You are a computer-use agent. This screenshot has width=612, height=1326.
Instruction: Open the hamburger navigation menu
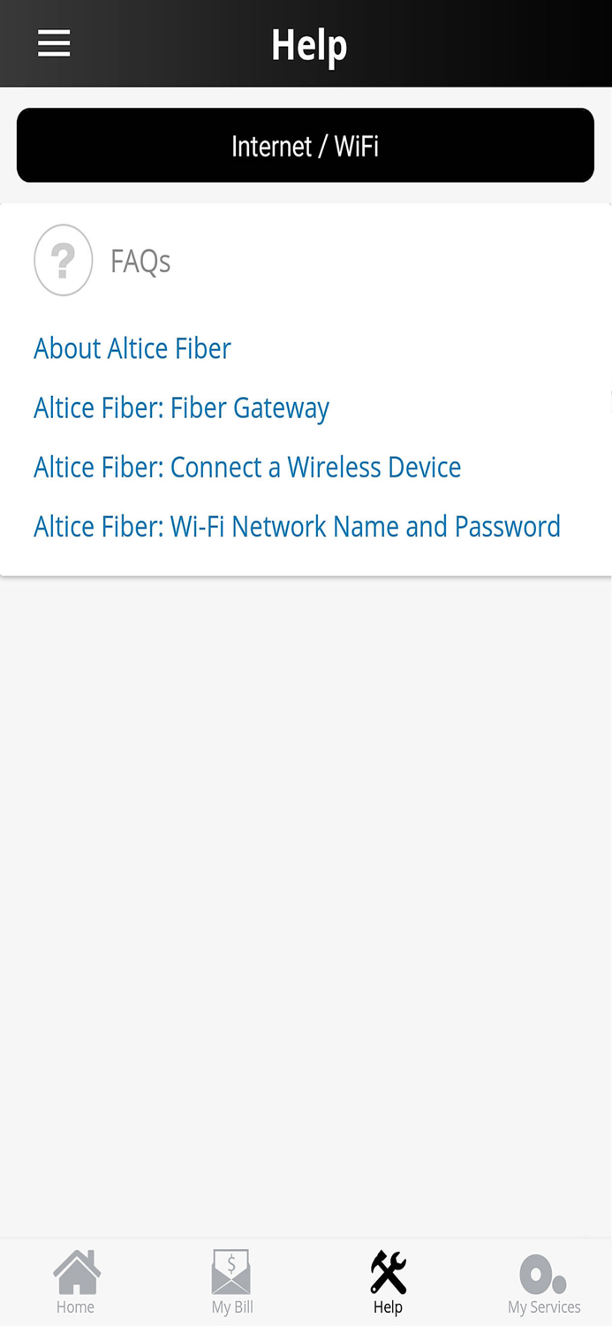pyautogui.click(x=54, y=42)
